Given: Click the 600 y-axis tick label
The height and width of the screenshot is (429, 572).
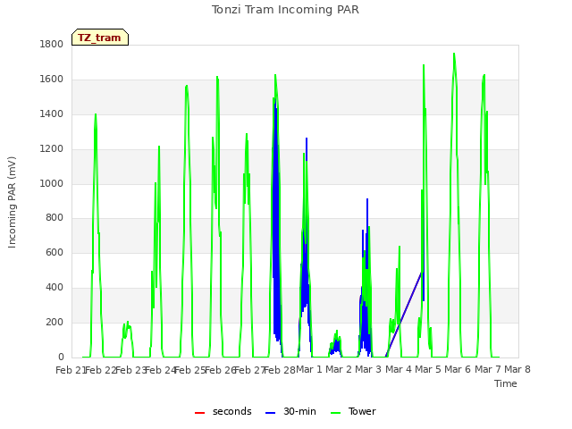Looking at the screenshot, I should click(55, 252).
